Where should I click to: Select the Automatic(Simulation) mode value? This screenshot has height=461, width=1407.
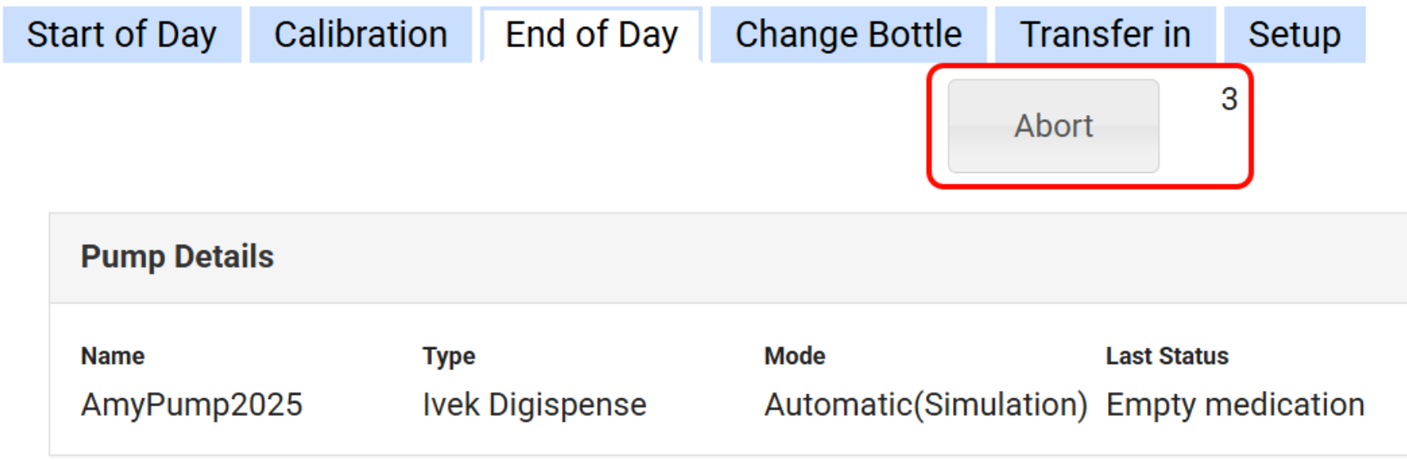[x=925, y=405]
